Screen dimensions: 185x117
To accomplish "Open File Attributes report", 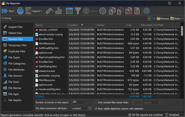I will 18,69.
